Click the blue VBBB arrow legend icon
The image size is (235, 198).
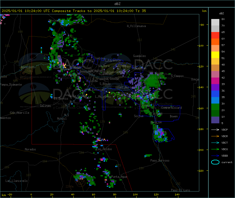(215, 156)
